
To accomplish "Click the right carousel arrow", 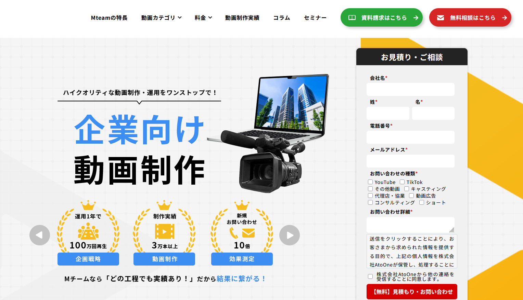I will (x=289, y=235).
